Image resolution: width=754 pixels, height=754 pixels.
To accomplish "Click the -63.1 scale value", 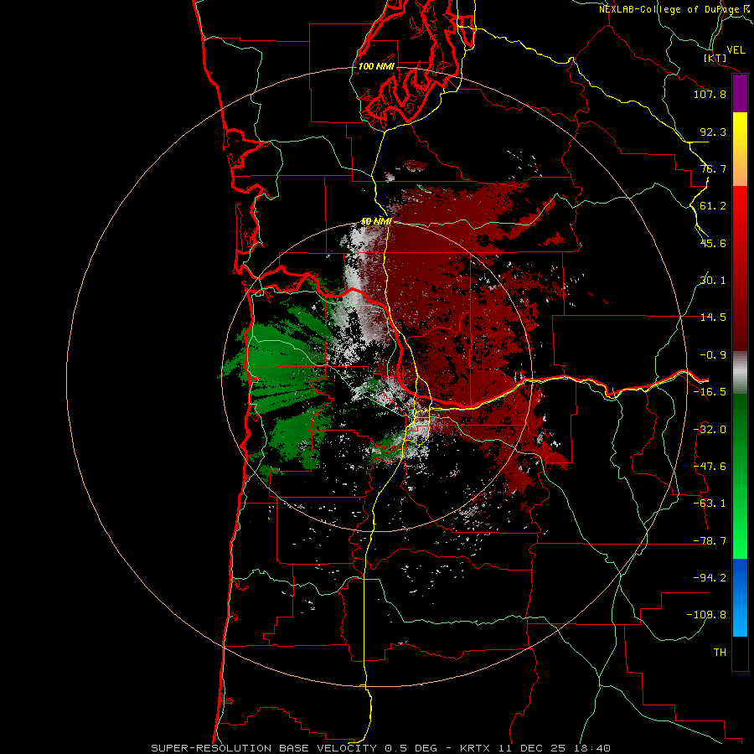I will [710, 504].
